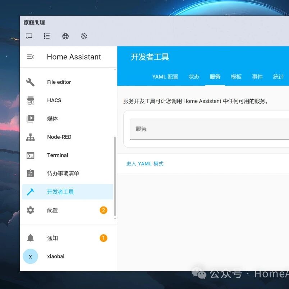Collapse the Home Assistant sidebar menu
The height and width of the screenshot is (289, 289).
click(x=31, y=57)
